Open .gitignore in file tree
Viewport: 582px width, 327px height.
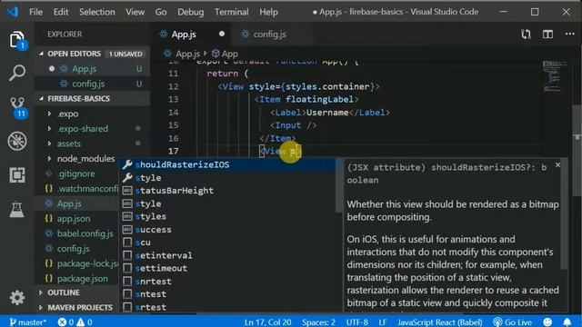(x=76, y=173)
